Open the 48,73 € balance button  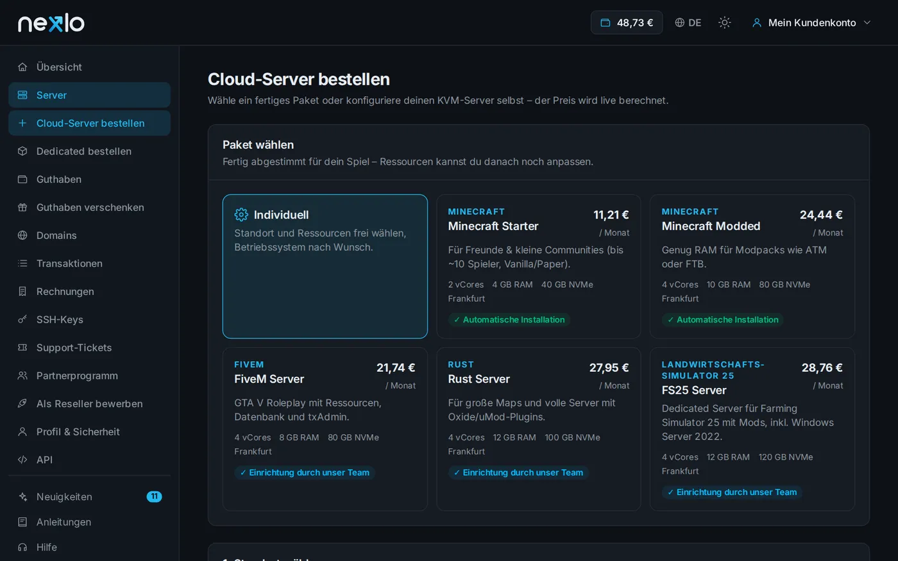pos(627,22)
